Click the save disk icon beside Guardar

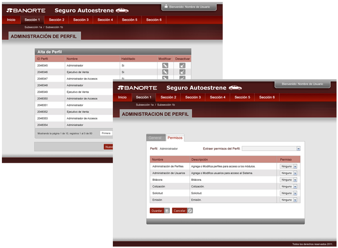pyautogui.click(x=167, y=210)
